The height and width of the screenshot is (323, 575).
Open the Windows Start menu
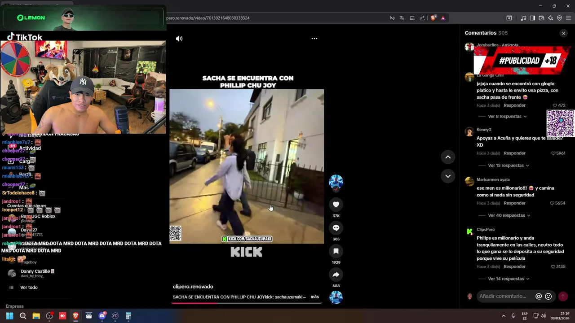tap(9, 316)
